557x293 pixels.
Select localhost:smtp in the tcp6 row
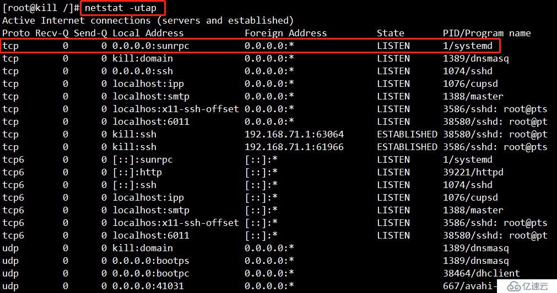(150, 210)
